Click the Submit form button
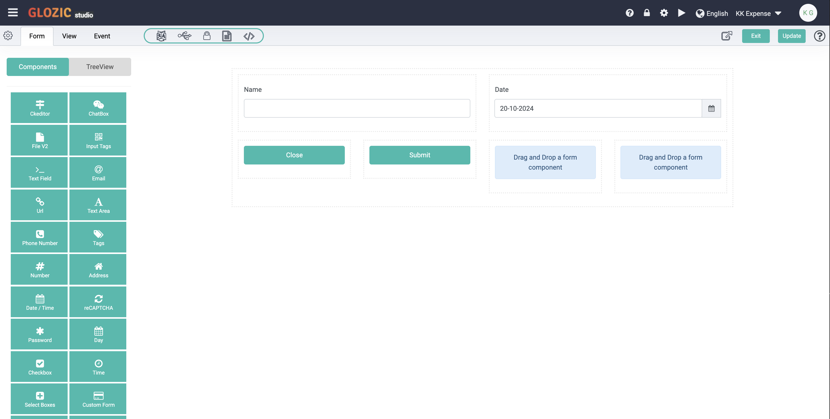830x419 pixels. click(x=420, y=155)
